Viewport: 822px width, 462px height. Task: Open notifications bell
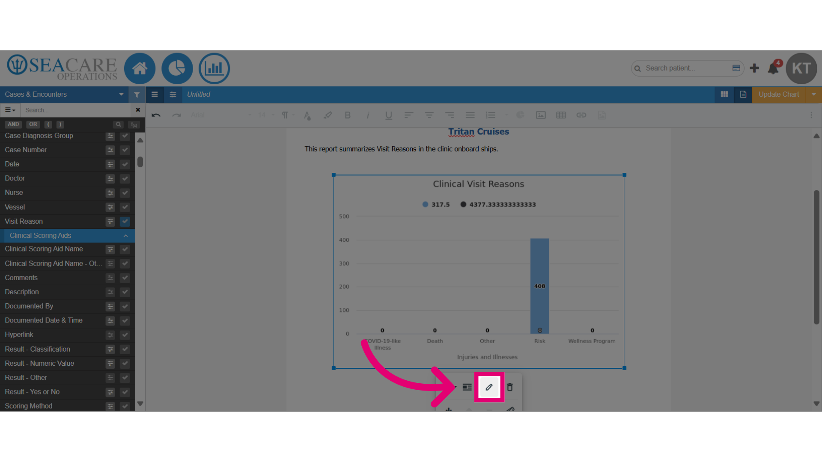[773, 68]
